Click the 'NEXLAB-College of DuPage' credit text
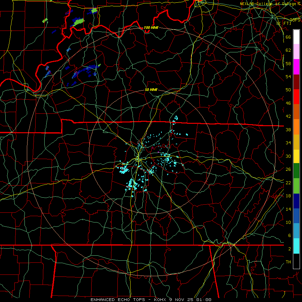Screen dimensions: 302x302 268,4
